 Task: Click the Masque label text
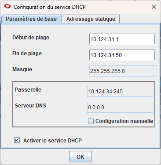[22, 69]
